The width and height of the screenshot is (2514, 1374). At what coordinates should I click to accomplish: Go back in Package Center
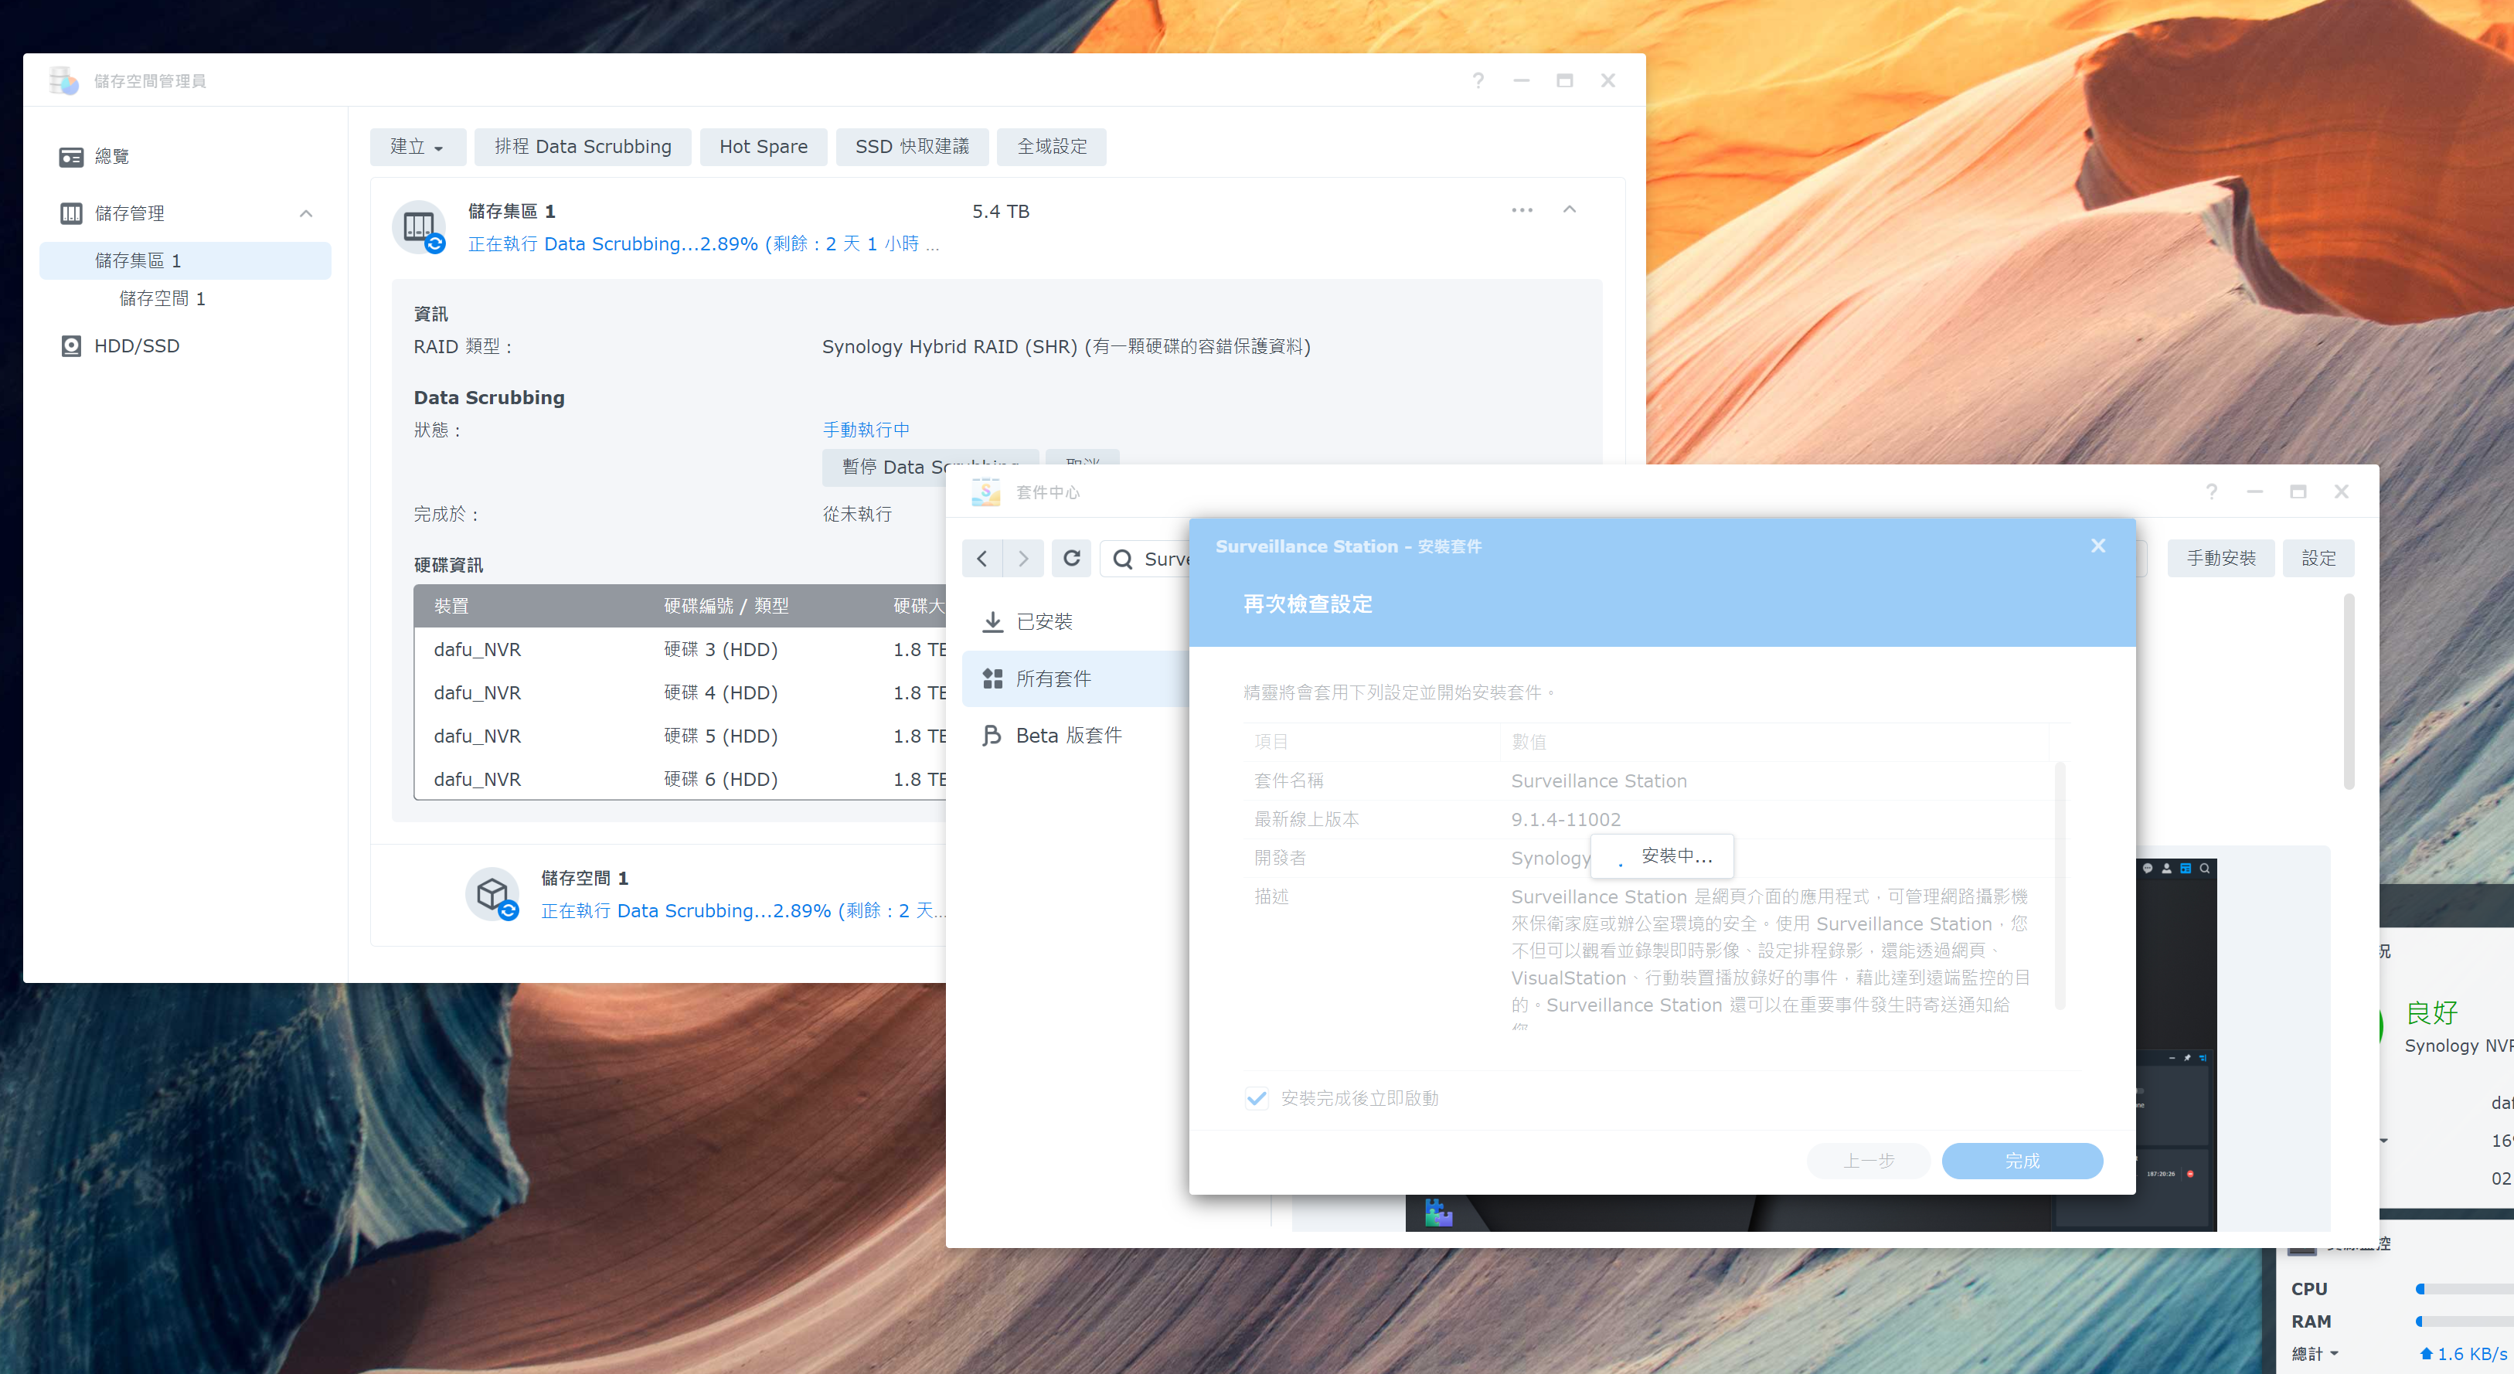pyautogui.click(x=981, y=558)
